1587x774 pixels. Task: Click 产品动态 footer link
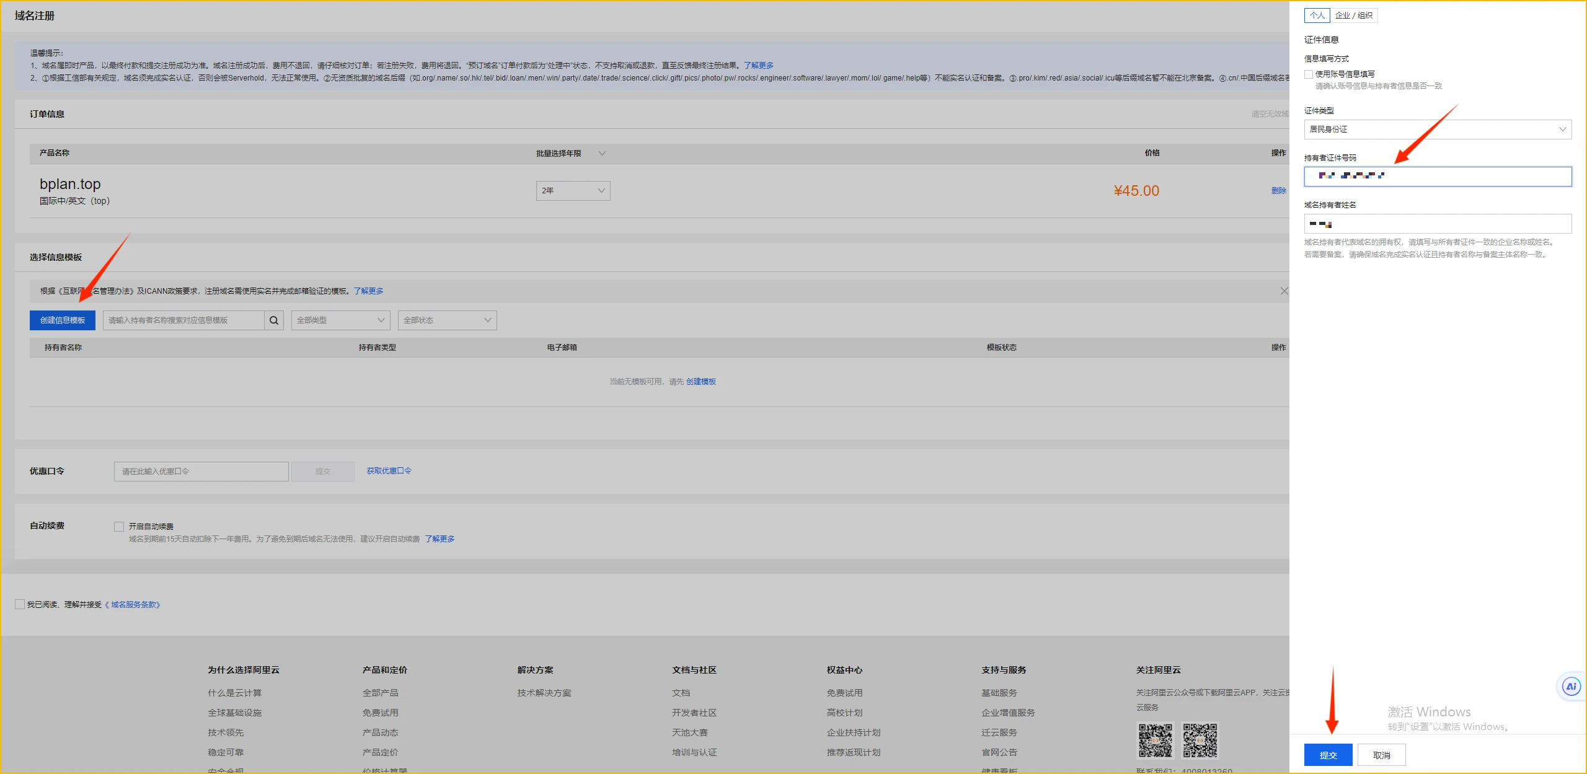point(380,732)
